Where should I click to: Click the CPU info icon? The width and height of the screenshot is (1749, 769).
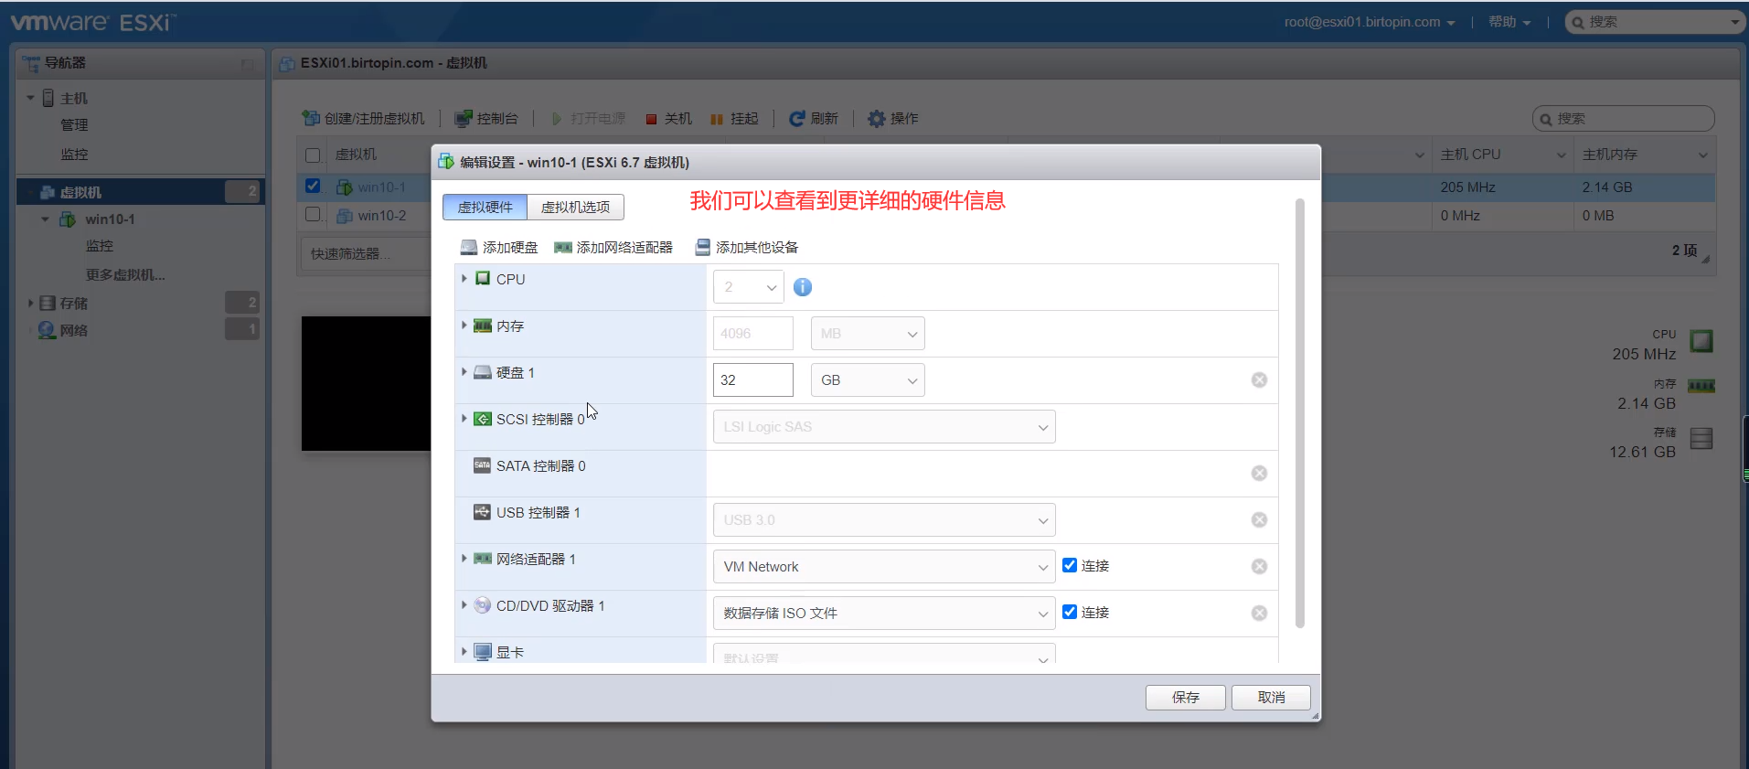point(803,287)
